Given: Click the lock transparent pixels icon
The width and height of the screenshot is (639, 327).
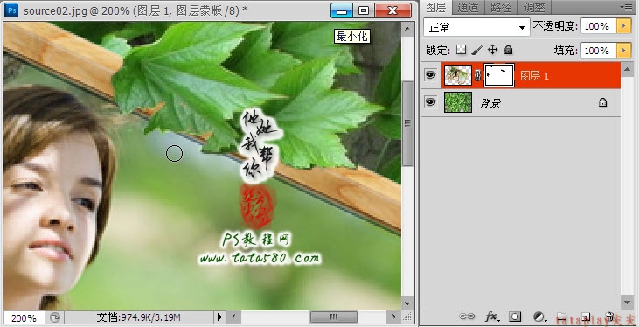Looking at the screenshot, I should [461, 50].
